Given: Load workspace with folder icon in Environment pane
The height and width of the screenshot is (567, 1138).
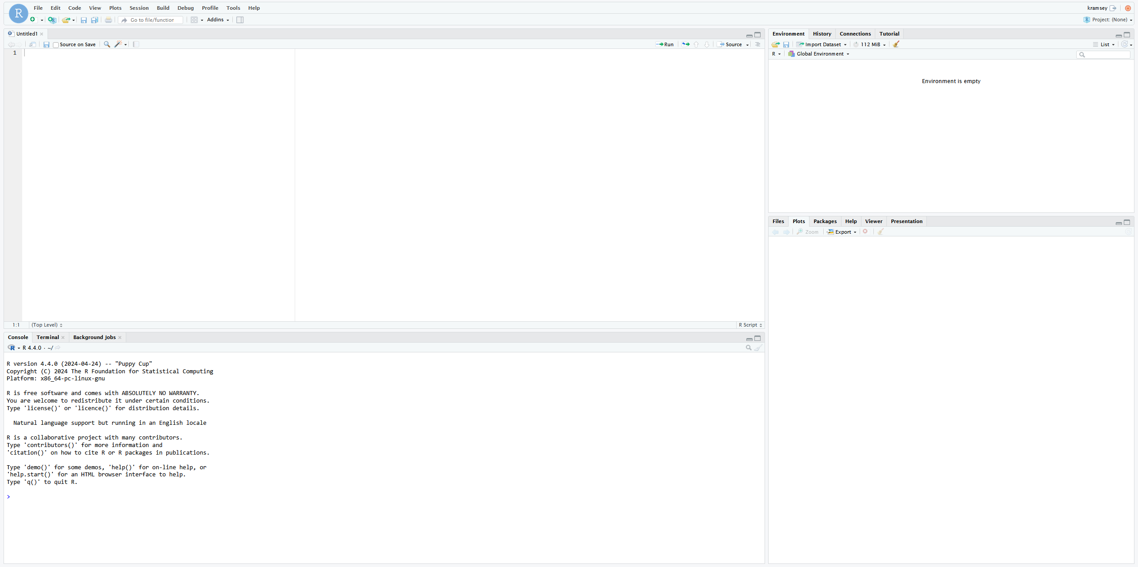Looking at the screenshot, I should coord(776,44).
